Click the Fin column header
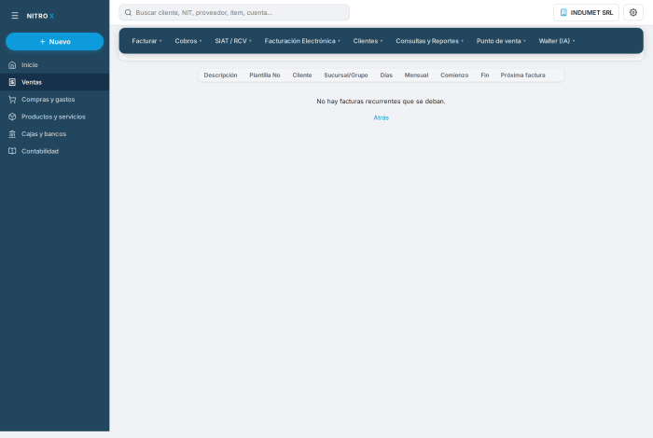The width and height of the screenshot is (653, 438). pyautogui.click(x=485, y=75)
